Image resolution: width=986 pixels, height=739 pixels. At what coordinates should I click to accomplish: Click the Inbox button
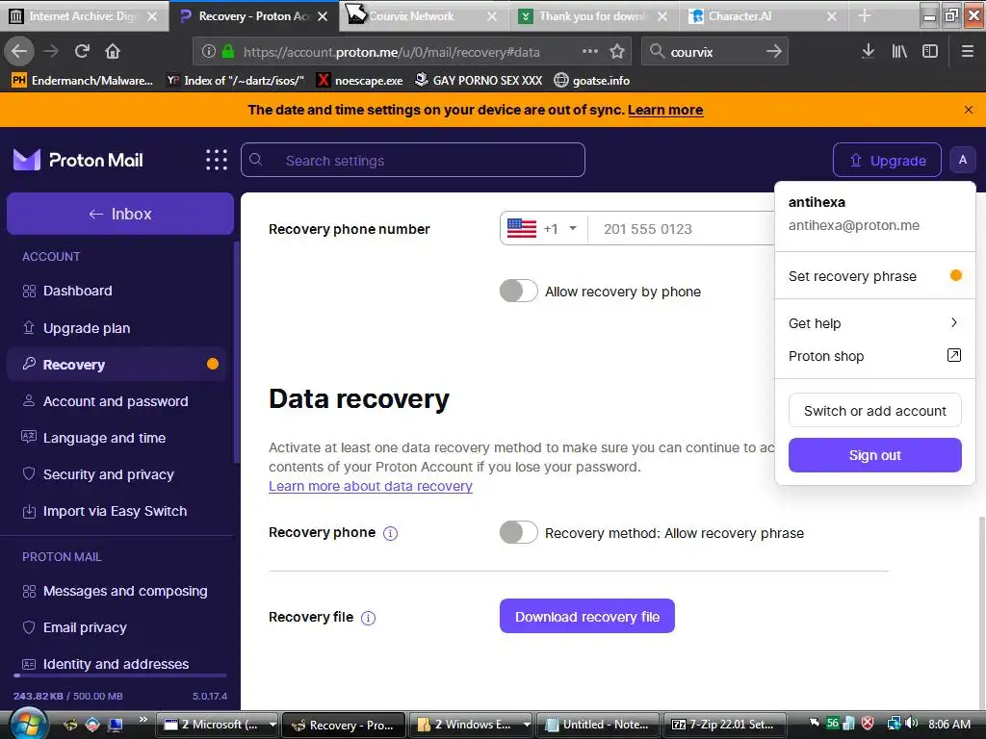[120, 214]
